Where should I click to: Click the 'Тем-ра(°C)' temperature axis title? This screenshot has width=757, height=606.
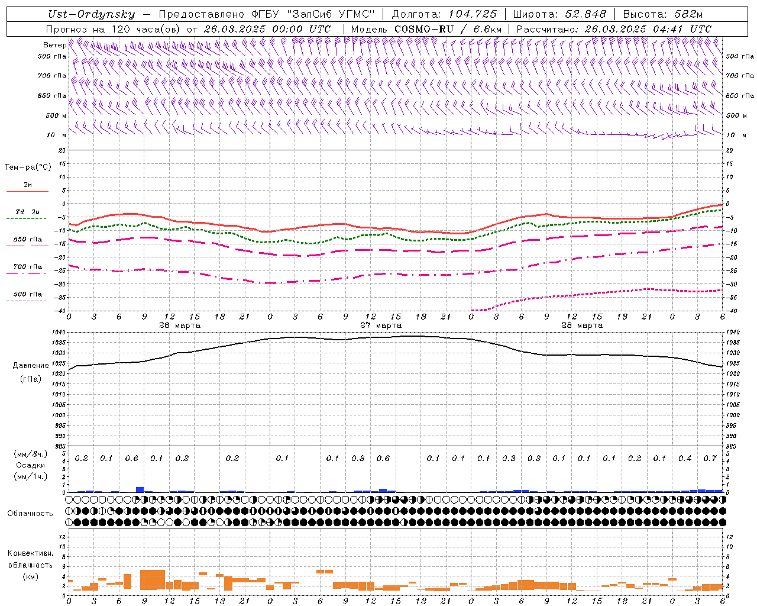tap(28, 167)
